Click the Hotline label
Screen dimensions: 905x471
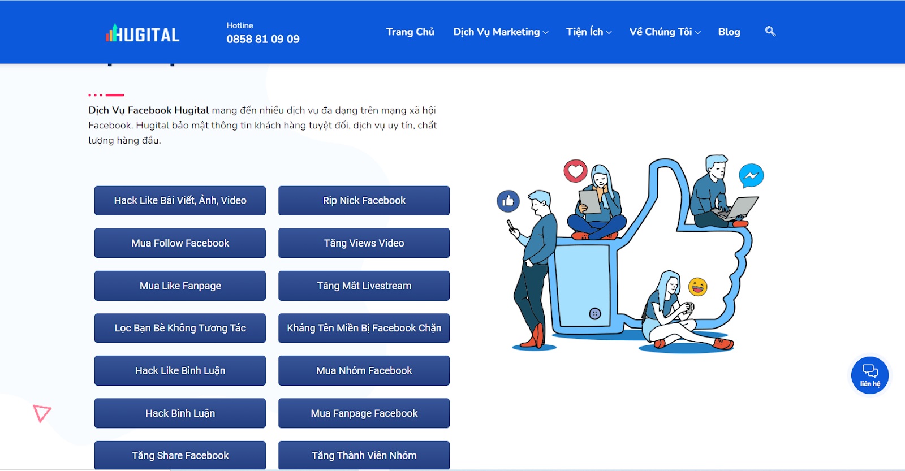tap(240, 25)
